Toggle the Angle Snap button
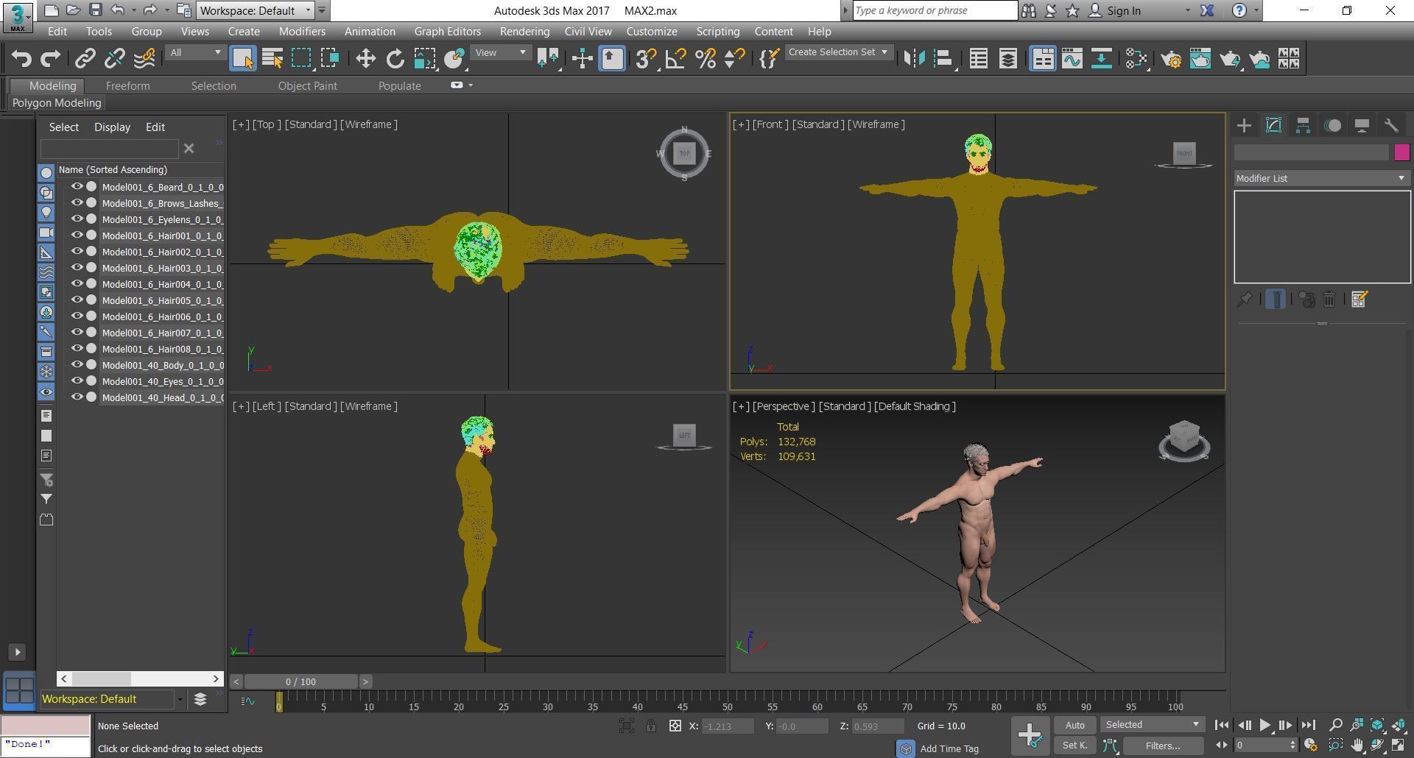The image size is (1414, 758). [x=675, y=59]
